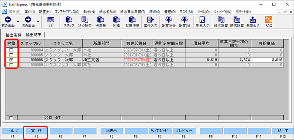This screenshot has width=294, height=140.
Task: Click the 有休起算日 column header
Action: (137, 43)
